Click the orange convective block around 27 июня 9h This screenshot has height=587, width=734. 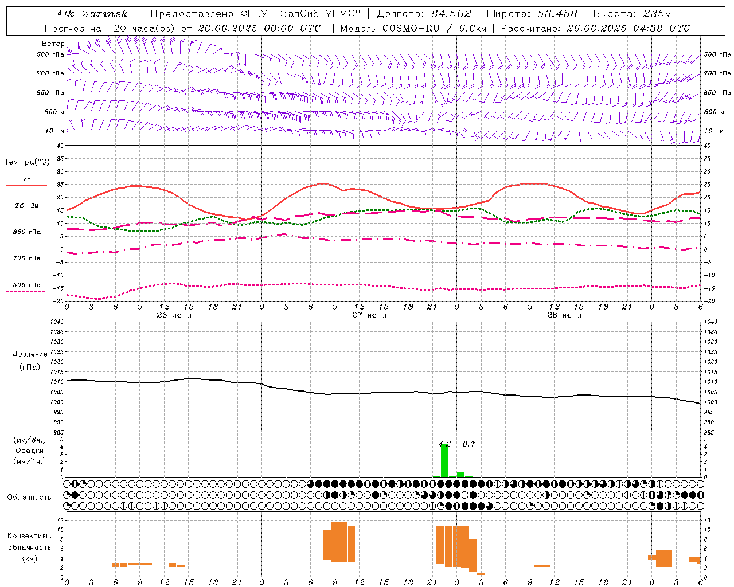tap(339, 542)
